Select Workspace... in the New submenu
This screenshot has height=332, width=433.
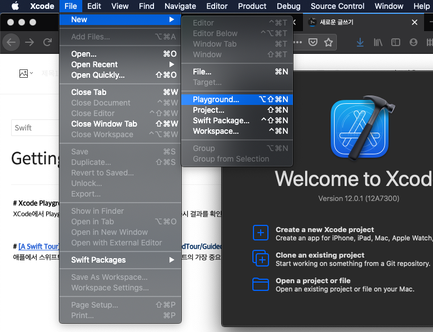click(237, 131)
